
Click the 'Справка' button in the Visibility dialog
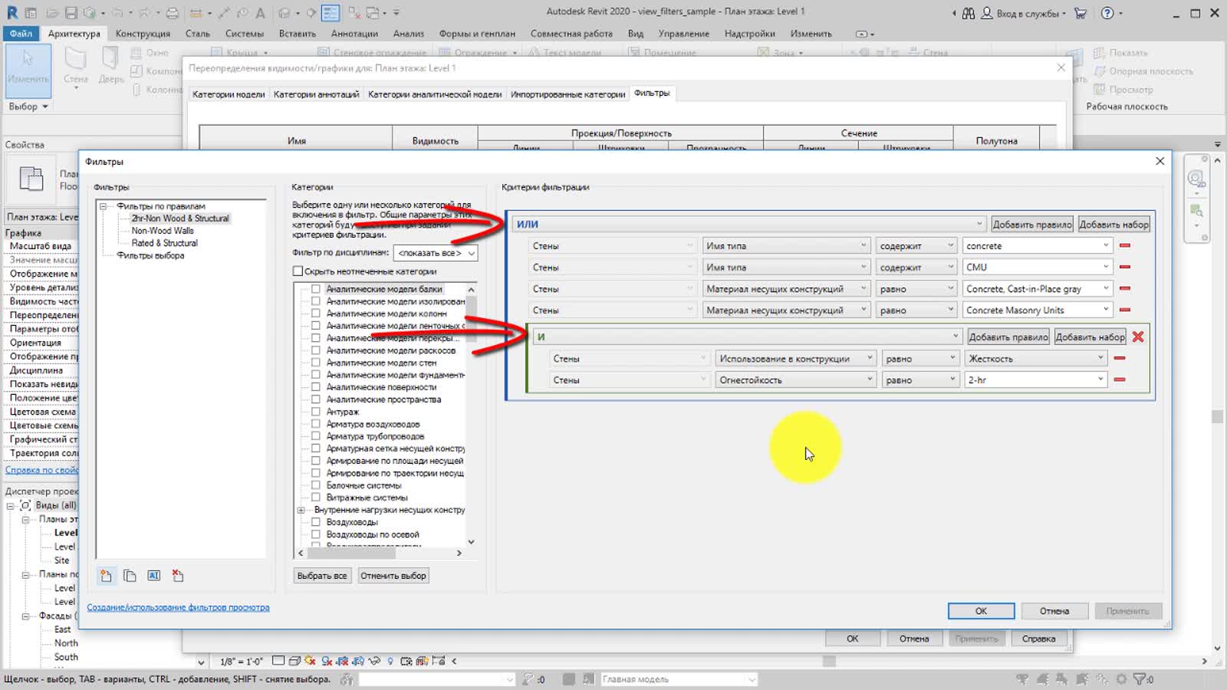1038,639
